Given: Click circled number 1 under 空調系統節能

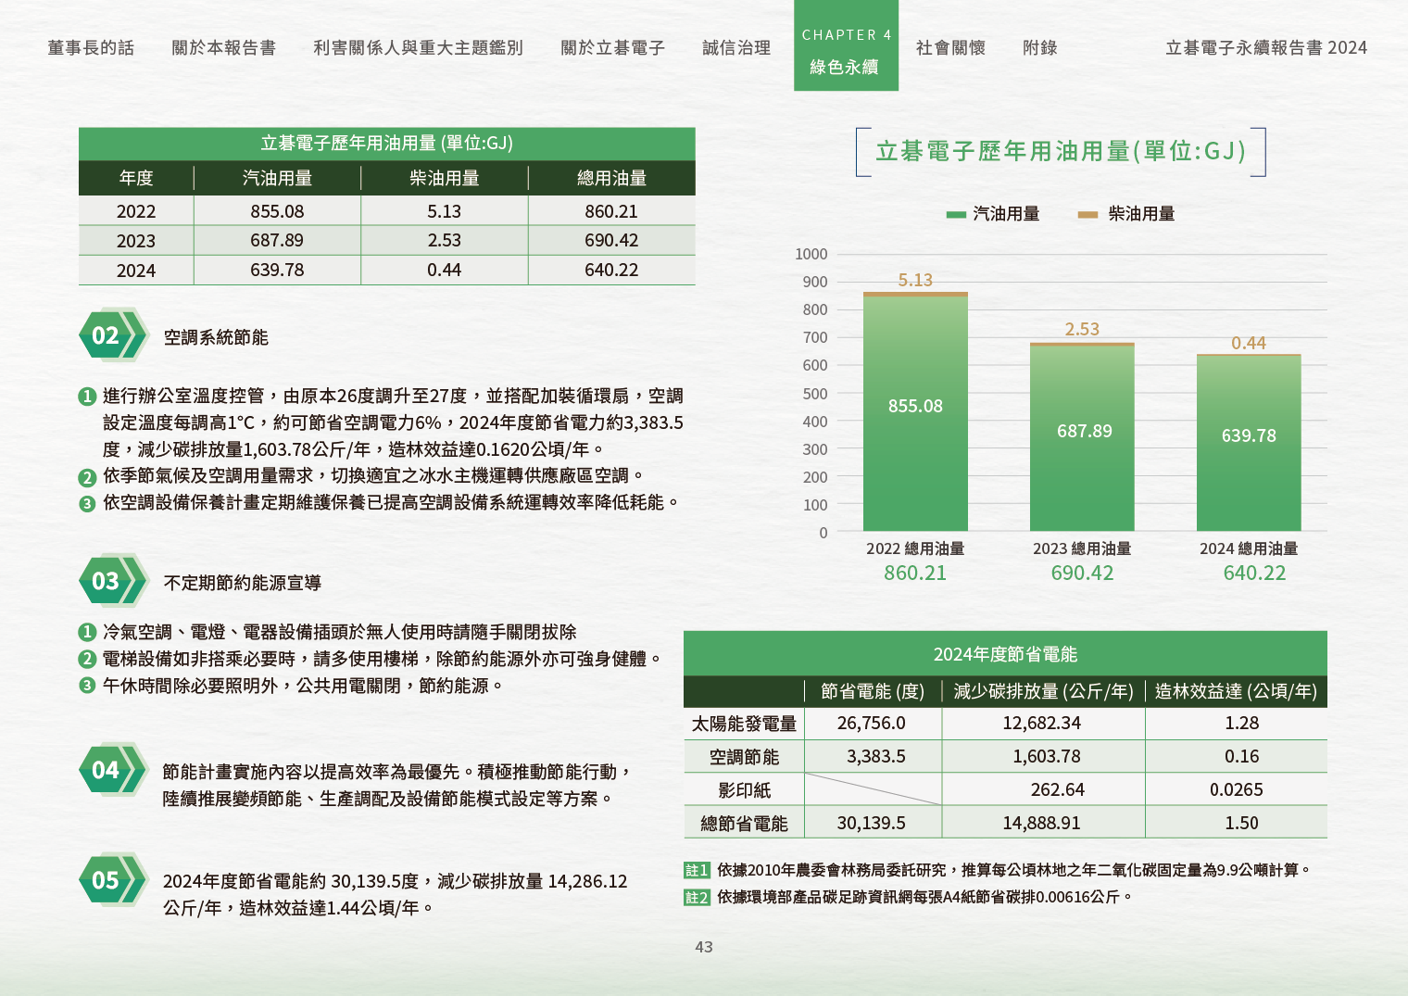Looking at the screenshot, I should 87,397.
